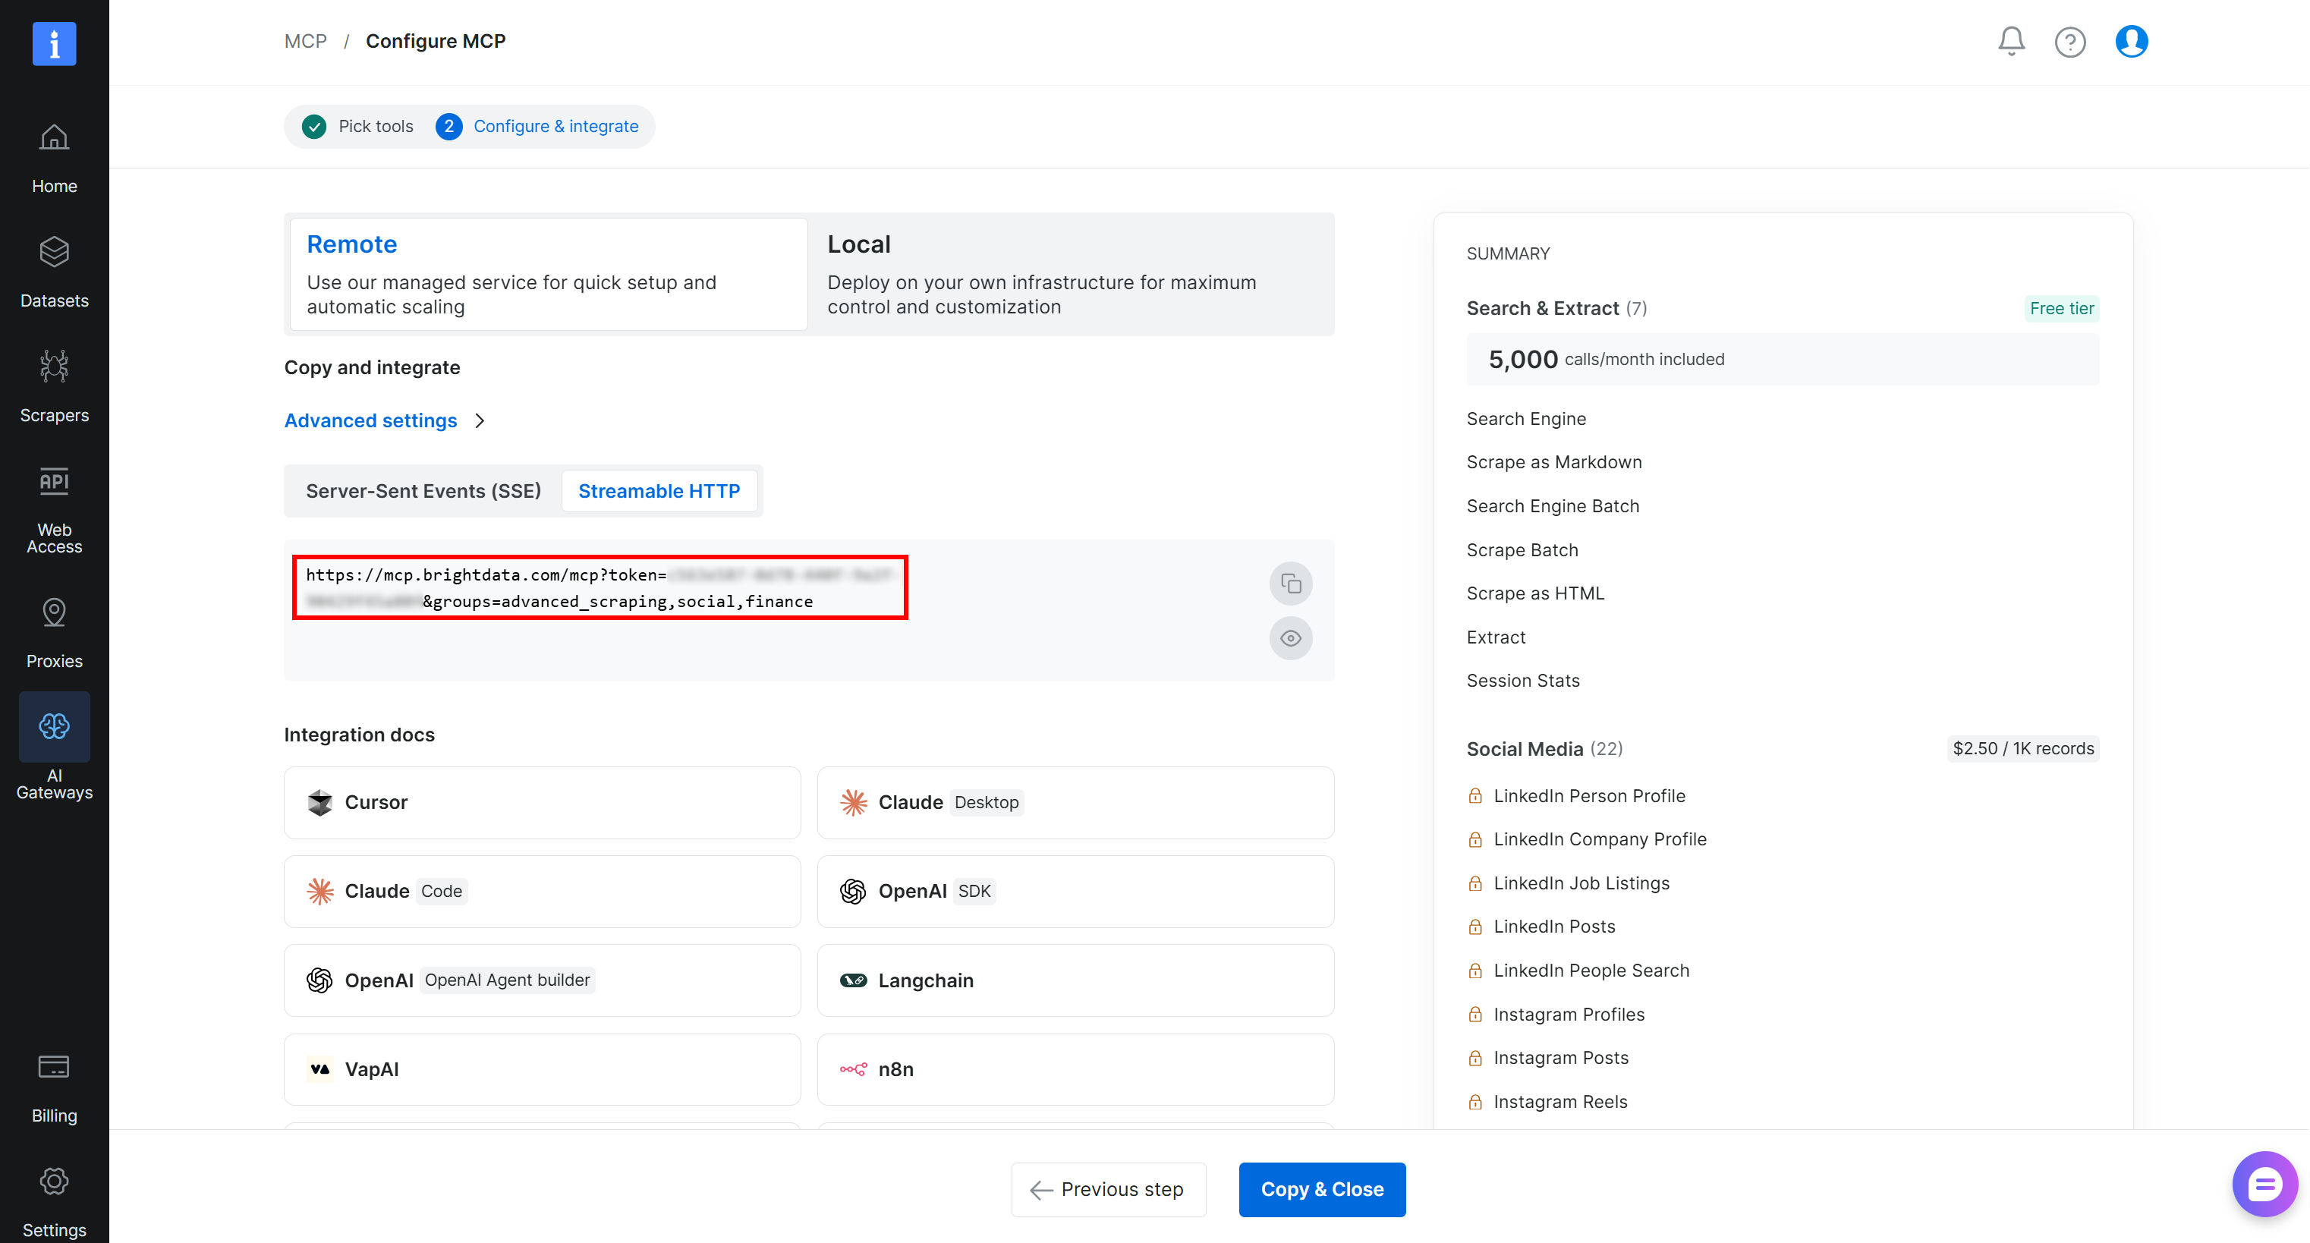Screen dimensions: 2310x1243
Task: Expand Advanced settings
Action: [370, 420]
